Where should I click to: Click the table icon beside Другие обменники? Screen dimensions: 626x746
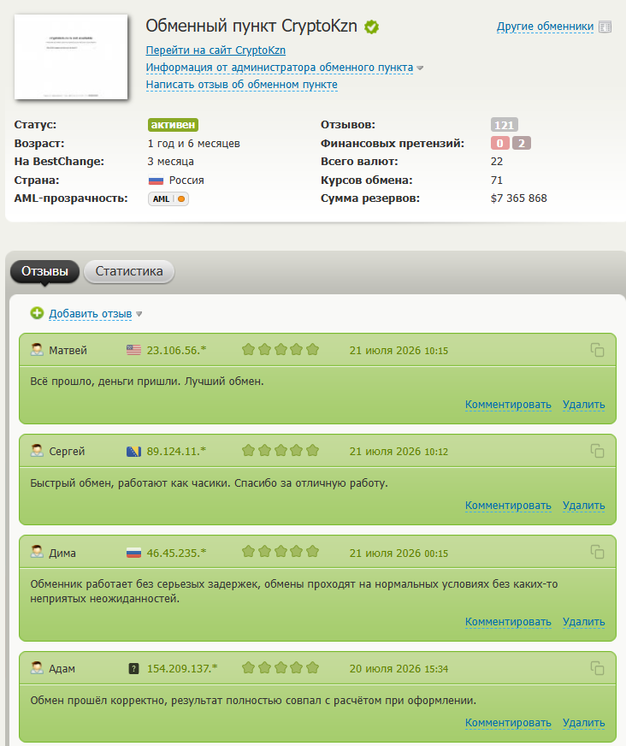point(605,27)
